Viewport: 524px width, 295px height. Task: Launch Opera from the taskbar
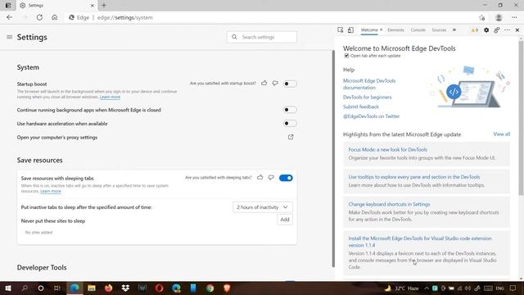pyautogui.click(x=159, y=288)
